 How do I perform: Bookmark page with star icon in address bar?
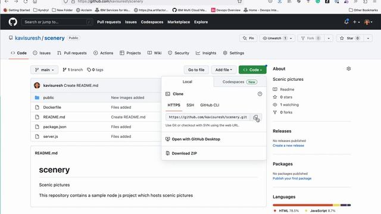click(239, 1)
